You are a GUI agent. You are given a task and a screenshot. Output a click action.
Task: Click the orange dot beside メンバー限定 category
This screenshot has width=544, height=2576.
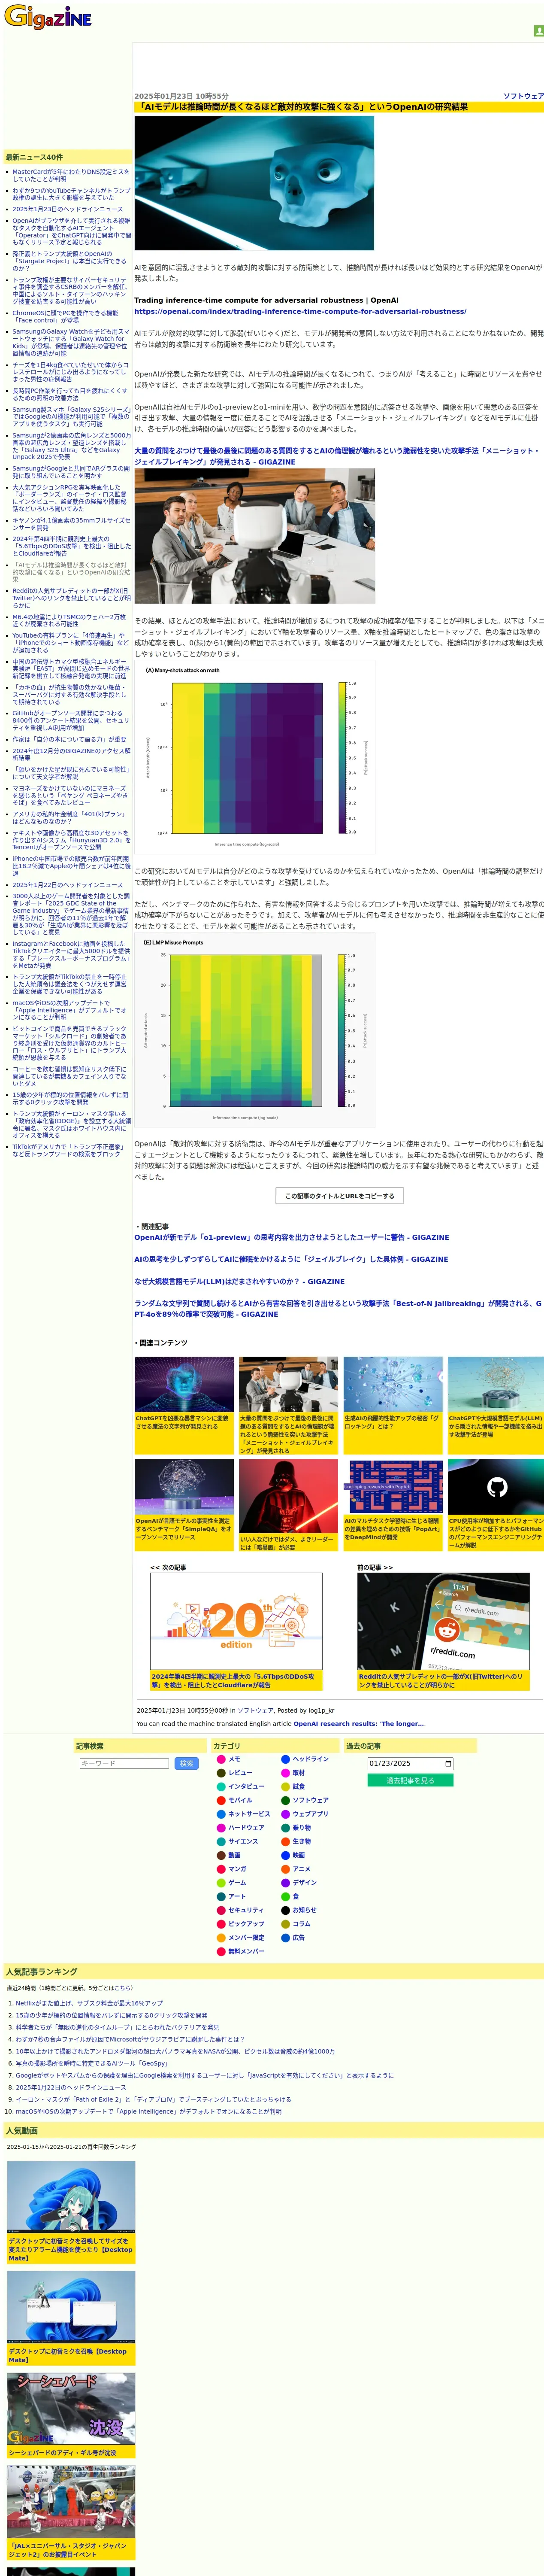[221, 1938]
